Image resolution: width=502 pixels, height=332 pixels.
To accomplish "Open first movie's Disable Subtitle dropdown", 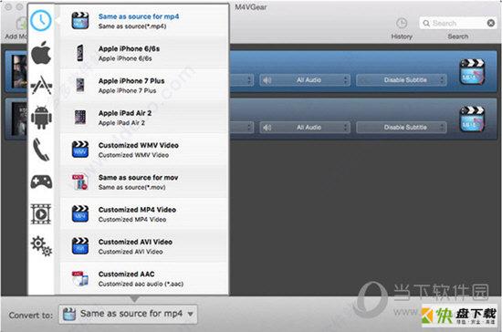I will coord(402,80).
